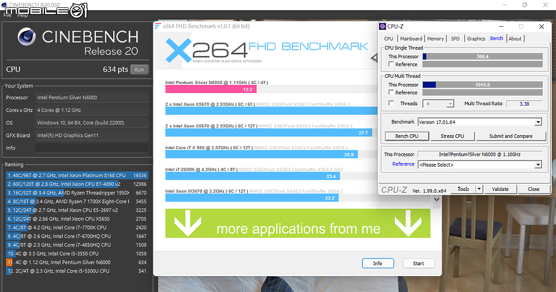Viewport: 556px width, 292px height.
Task: Switch to the Memory tab
Action: pos(436,39)
